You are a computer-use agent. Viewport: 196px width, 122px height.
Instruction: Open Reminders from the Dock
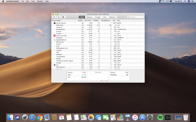(76, 117)
